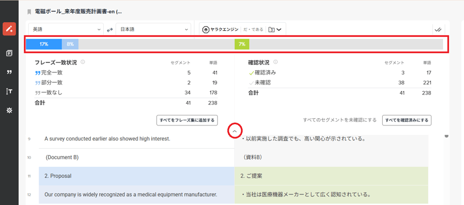This screenshot has width=464, height=205.
Task: Edit translation '当社は医療機器メーカーとして'
Action: tap(331, 195)
